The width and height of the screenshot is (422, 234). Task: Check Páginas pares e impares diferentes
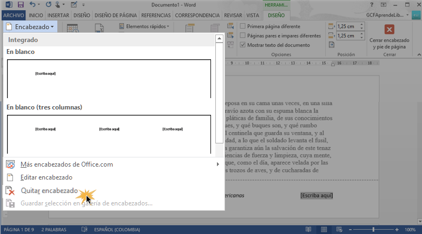pyautogui.click(x=243, y=36)
